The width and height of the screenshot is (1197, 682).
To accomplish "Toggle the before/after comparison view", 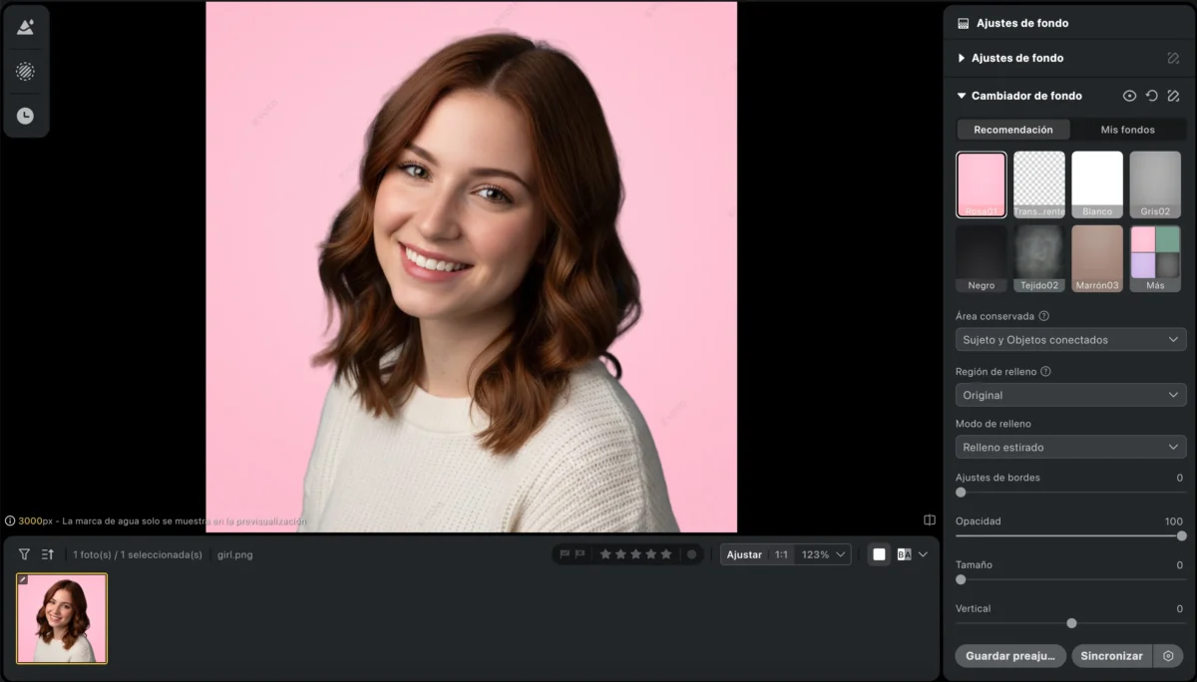I will coord(904,554).
